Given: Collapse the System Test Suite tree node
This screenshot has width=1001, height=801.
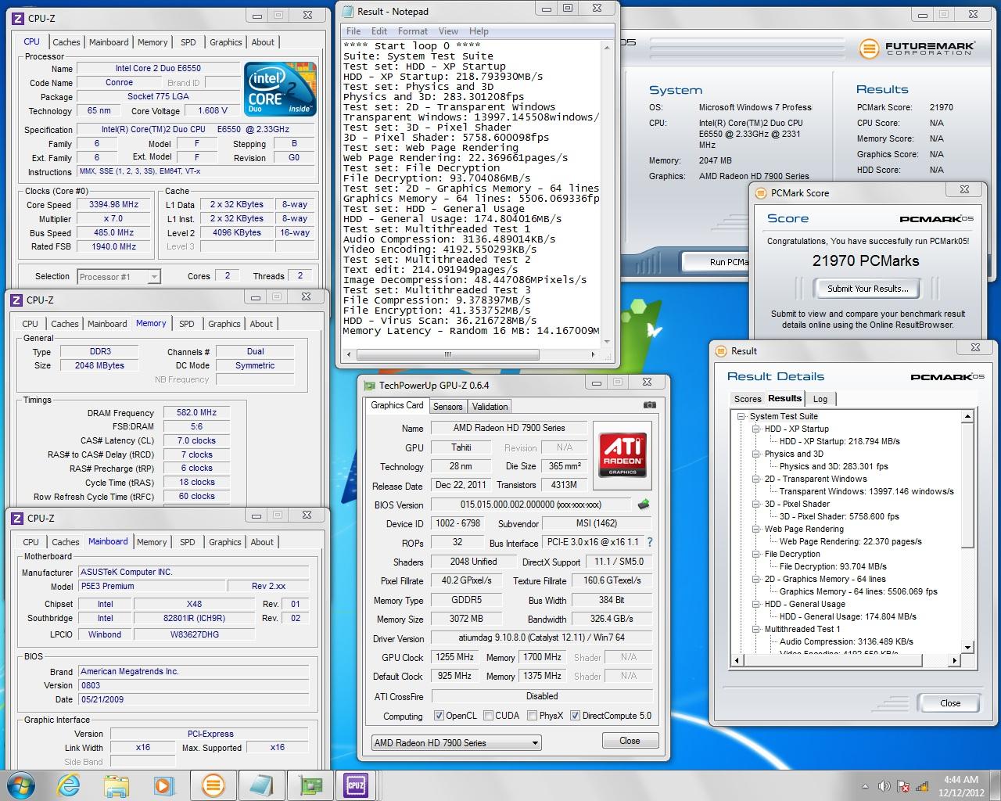Looking at the screenshot, I should (x=741, y=416).
